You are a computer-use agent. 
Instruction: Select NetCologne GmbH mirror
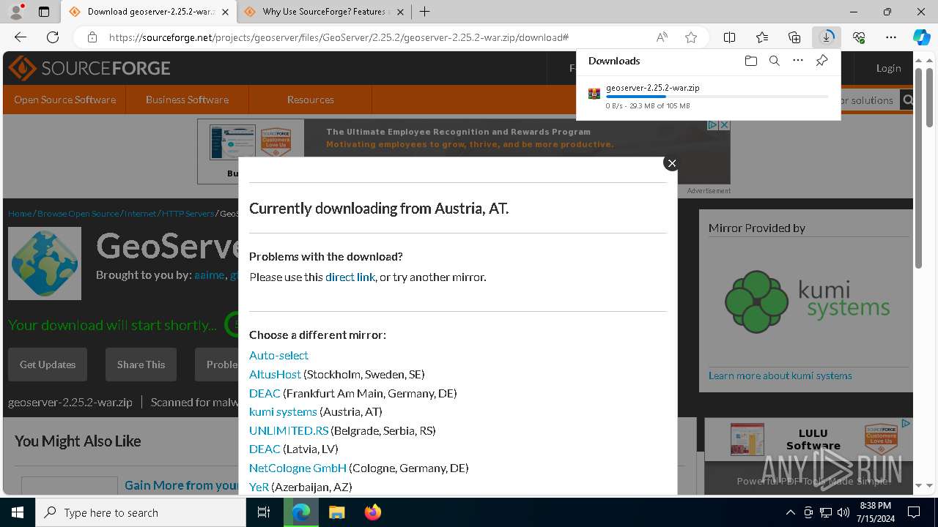[298, 468]
